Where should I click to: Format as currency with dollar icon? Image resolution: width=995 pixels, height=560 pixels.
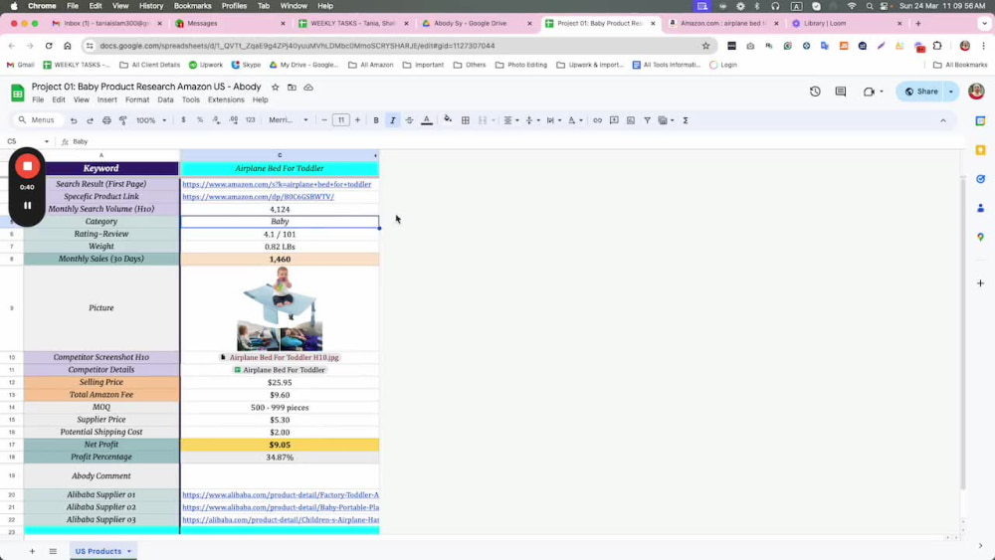[x=183, y=120]
